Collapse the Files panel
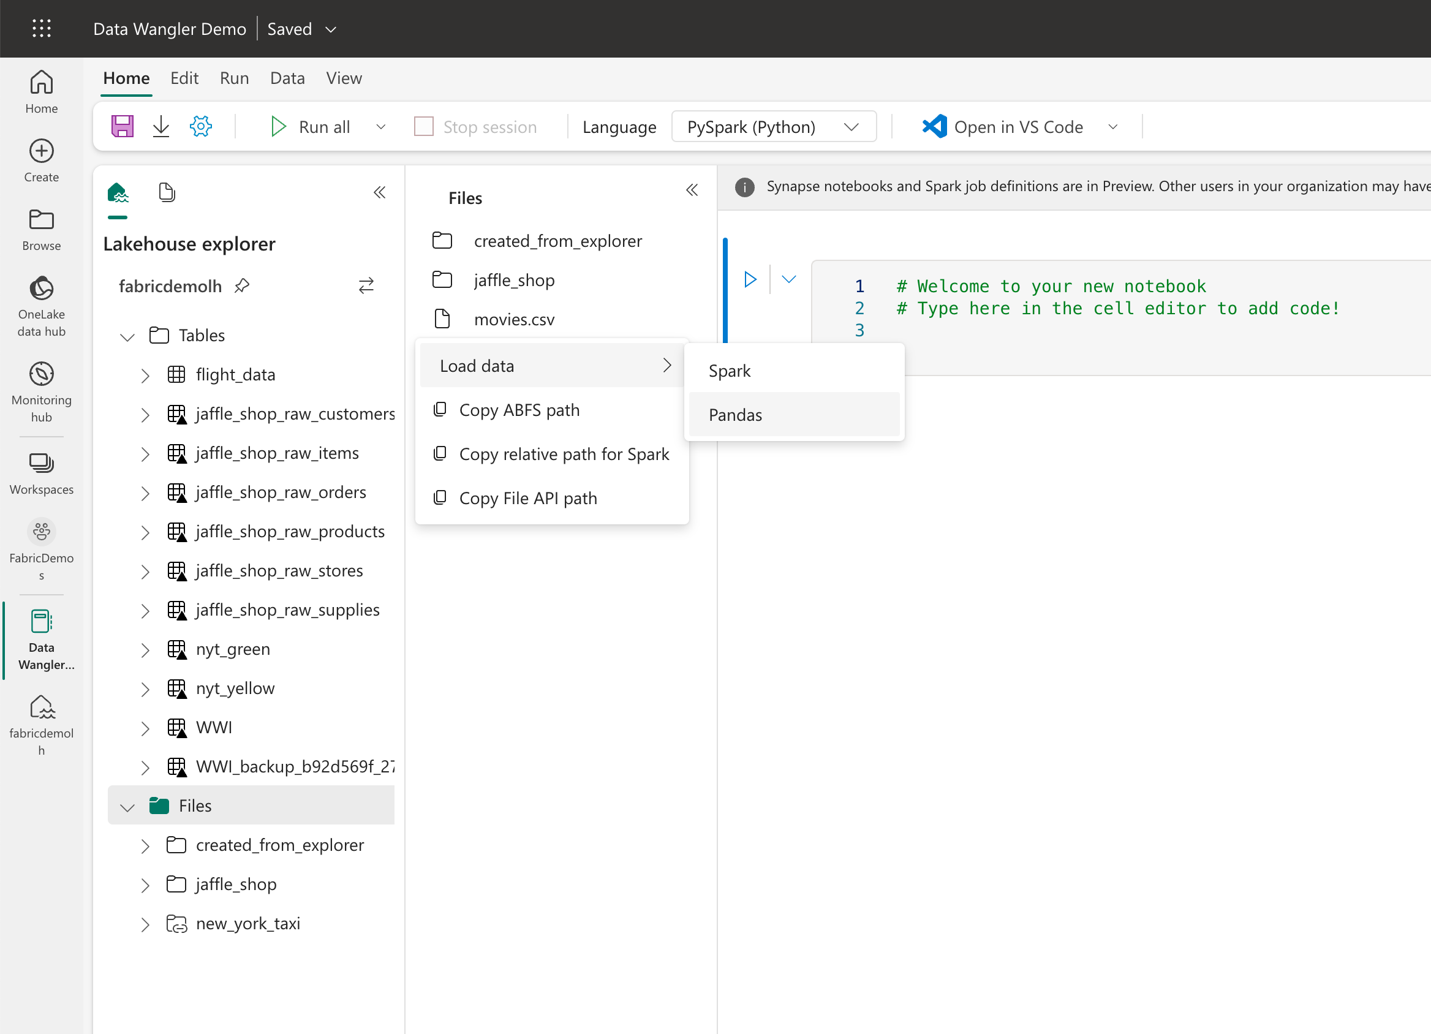The height and width of the screenshot is (1034, 1431). 692,190
